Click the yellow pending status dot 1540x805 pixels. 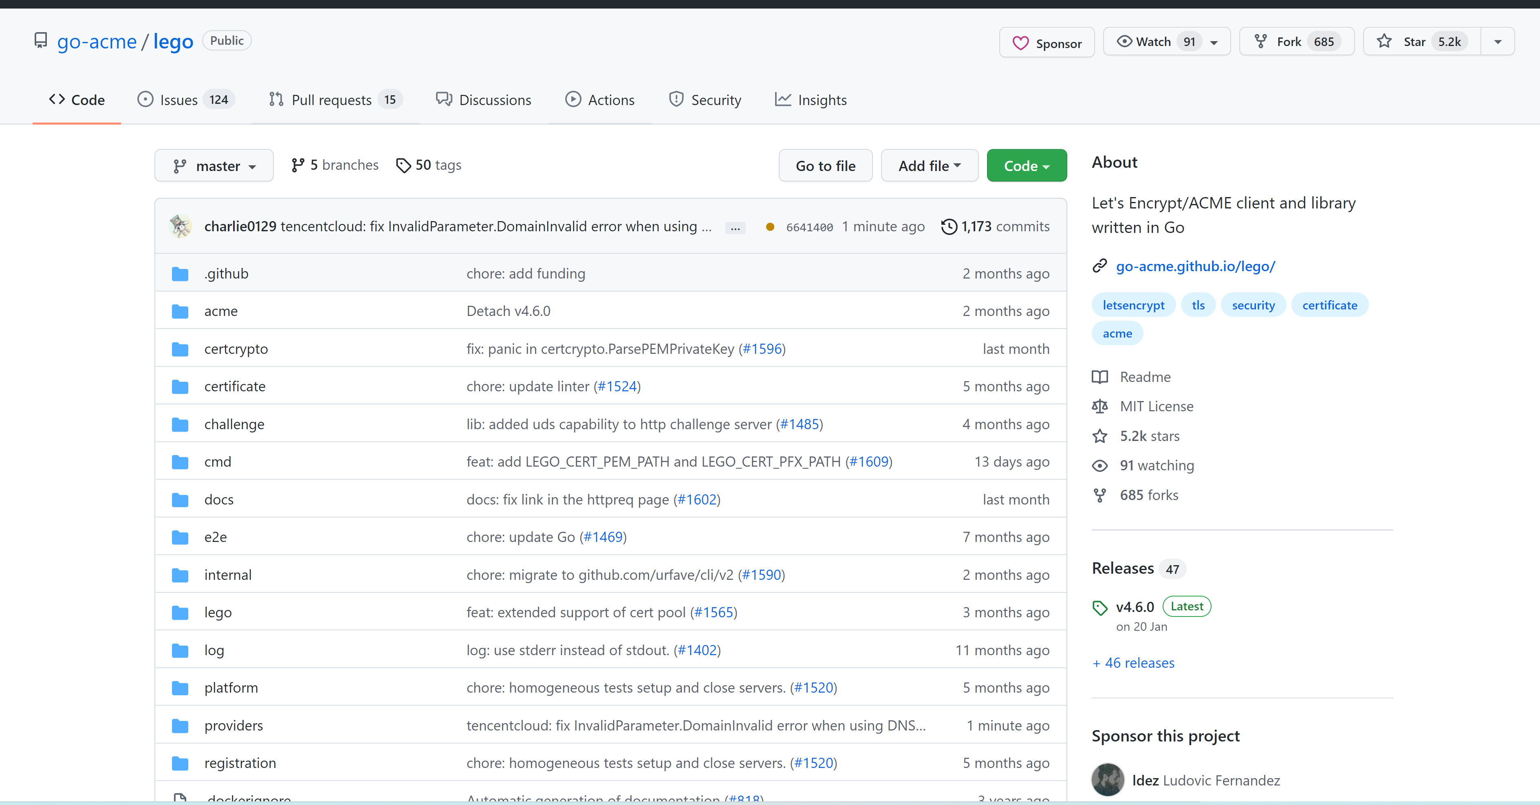click(770, 227)
